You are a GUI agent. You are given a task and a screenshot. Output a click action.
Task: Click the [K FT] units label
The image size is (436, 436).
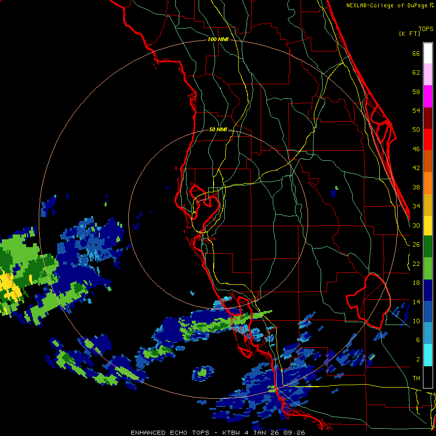pos(409,34)
